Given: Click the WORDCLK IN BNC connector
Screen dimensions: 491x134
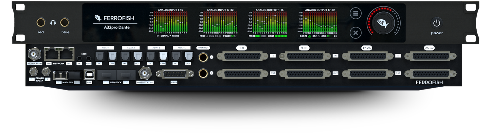Looking at the screenshot, I should (33, 54).
